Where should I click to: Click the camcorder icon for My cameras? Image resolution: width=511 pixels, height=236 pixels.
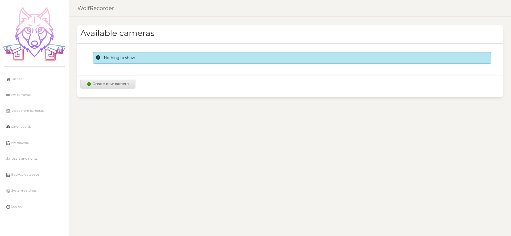point(8,95)
